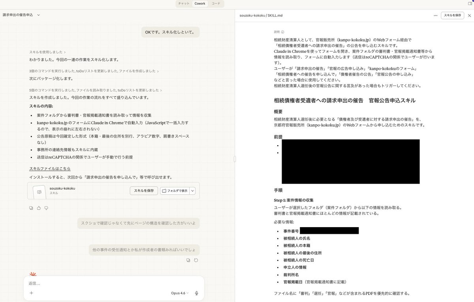
Task: Click the divider handle between chat and preview
Action: 235,159
